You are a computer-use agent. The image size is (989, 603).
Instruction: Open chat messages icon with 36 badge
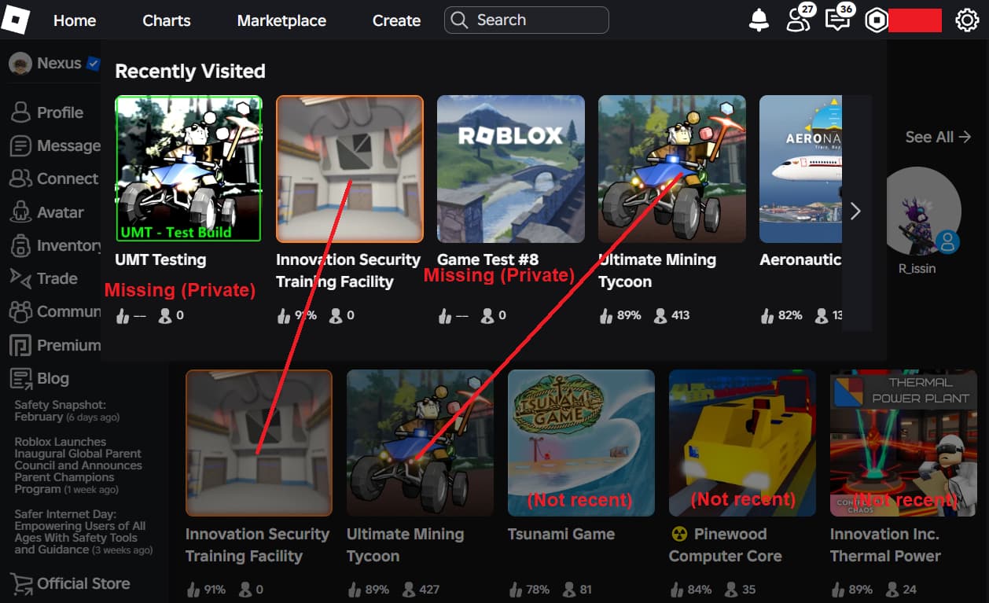838,20
